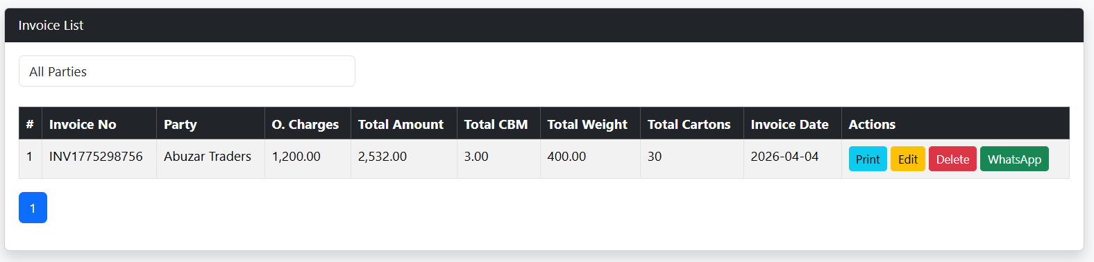Select the Invoice Date column header
The width and height of the screenshot is (1094, 262).
(789, 125)
